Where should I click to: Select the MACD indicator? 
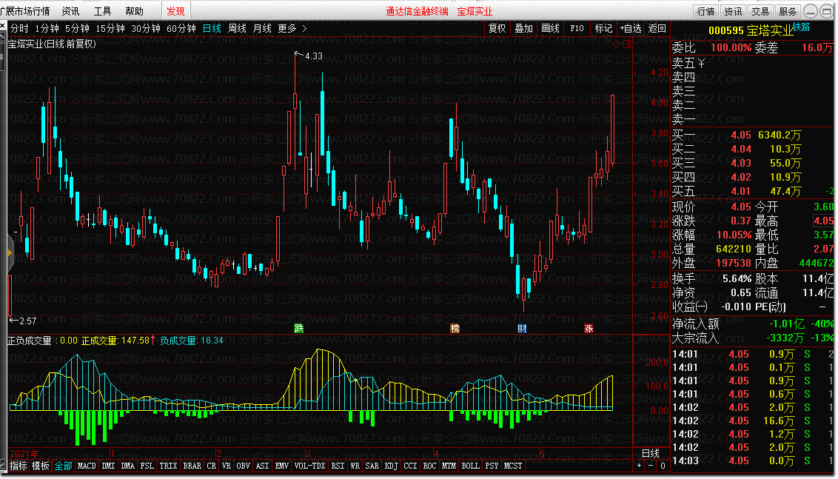pos(87,466)
